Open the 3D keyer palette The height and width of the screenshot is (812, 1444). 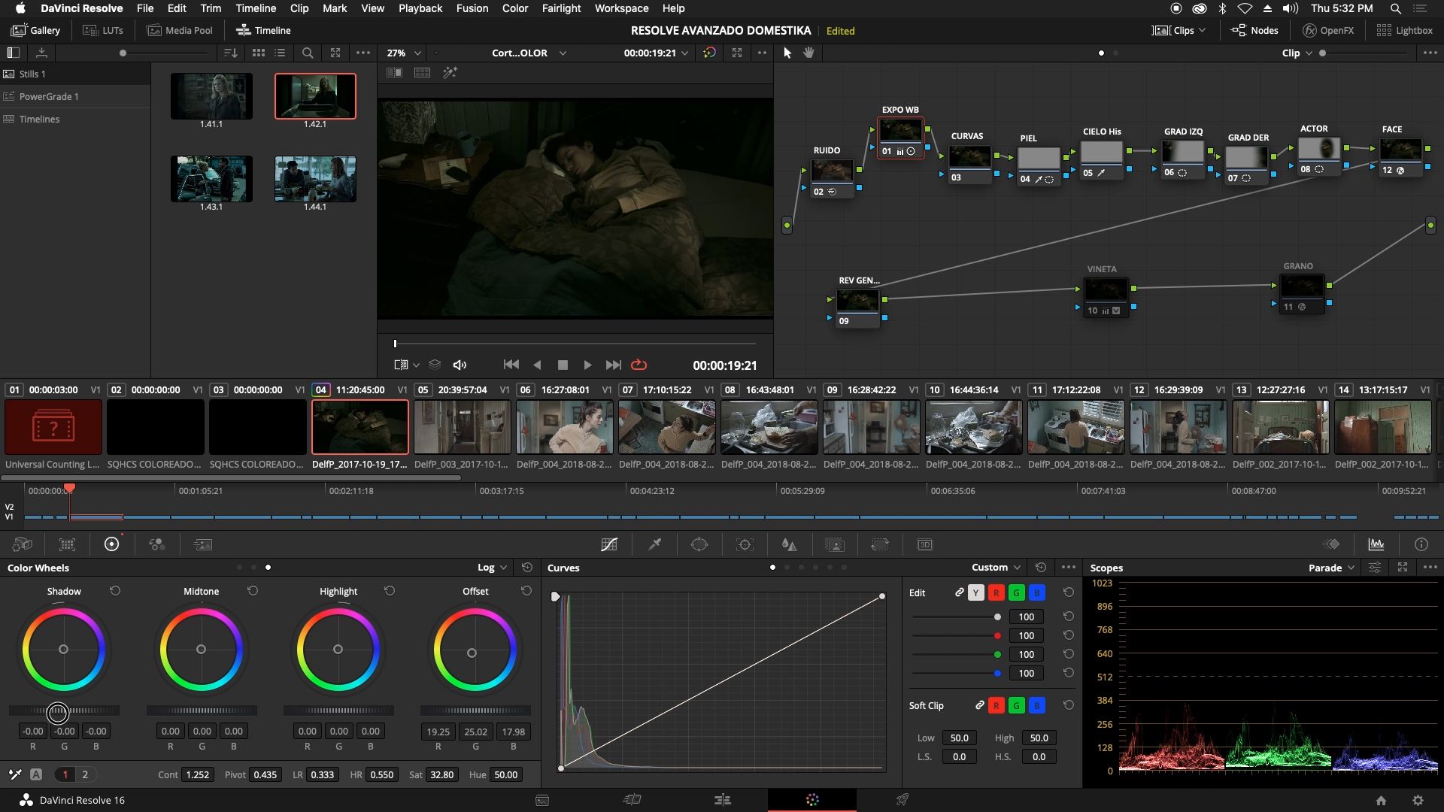925,544
